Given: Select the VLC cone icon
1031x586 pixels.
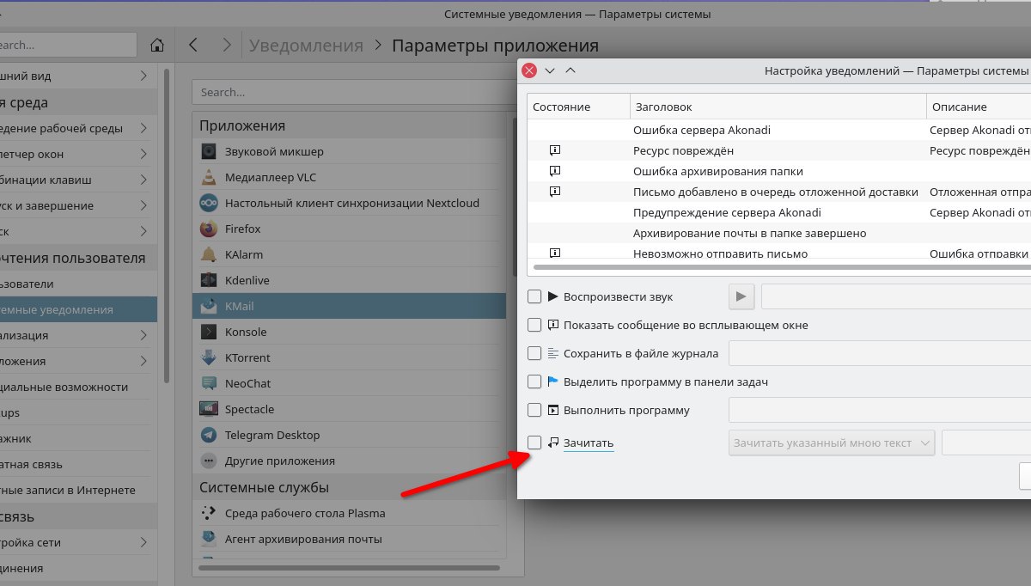Looking at the screenshot, I should point(209,177).
